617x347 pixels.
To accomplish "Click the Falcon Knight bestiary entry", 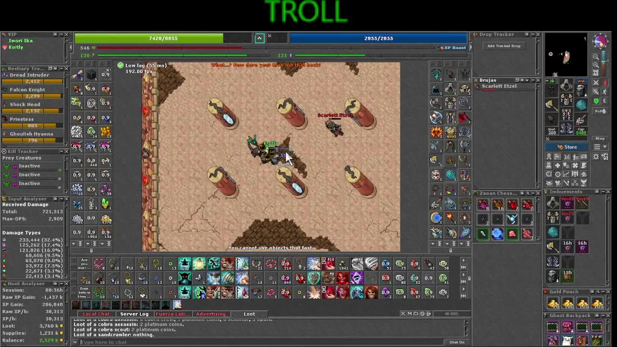I will 34,93.
